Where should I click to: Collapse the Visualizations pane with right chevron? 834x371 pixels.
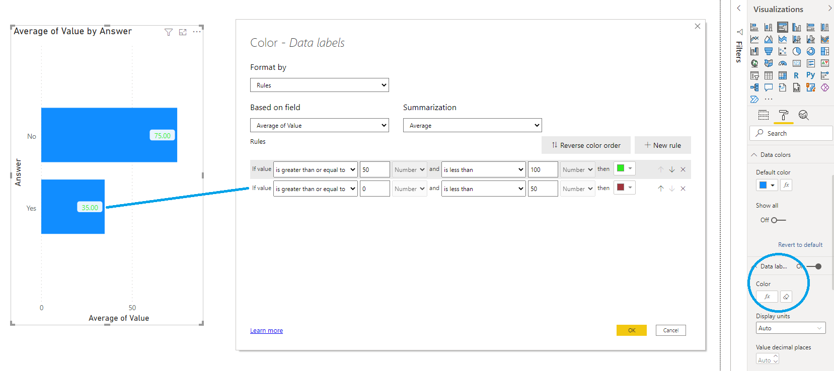829,9
